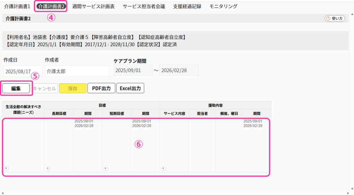
Task: Go to サービス担当者会議 tab
Action: (x=144, y=7)
